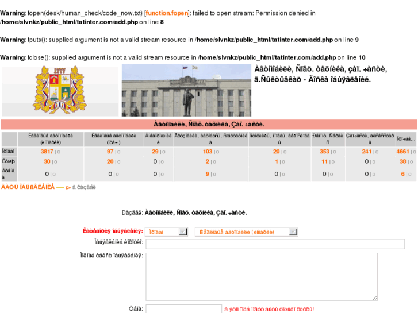Open the 6 total link
This screenshot has width=418, height=313.
point(403,174)
